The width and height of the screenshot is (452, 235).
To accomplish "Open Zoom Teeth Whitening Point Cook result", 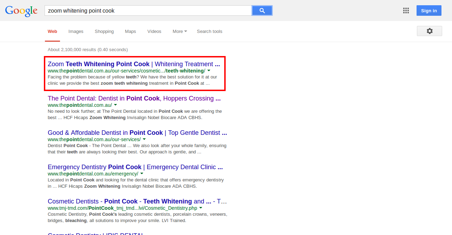I will [x=134, y=64].
